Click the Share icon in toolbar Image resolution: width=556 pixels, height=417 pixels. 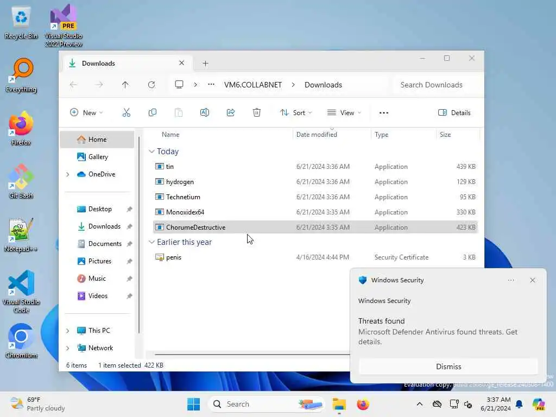(230, 113)
